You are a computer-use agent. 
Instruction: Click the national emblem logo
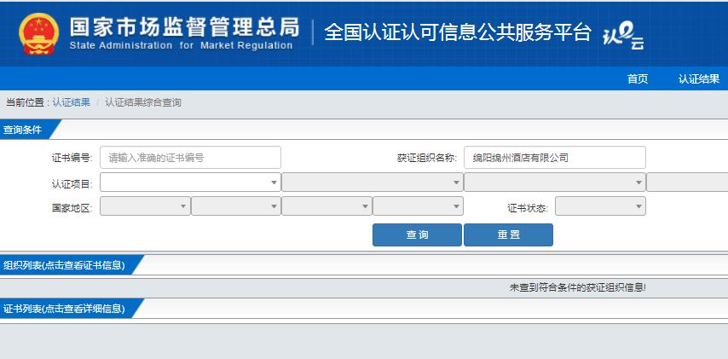pyautogui.click(x=39, y=34)
